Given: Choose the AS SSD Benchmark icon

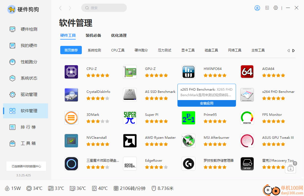Looking at the screenshot, I should (130, 95).
